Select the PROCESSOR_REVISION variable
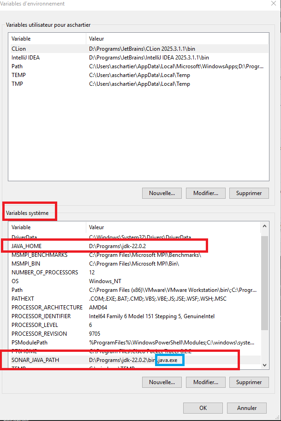 [x=135, y=334]
